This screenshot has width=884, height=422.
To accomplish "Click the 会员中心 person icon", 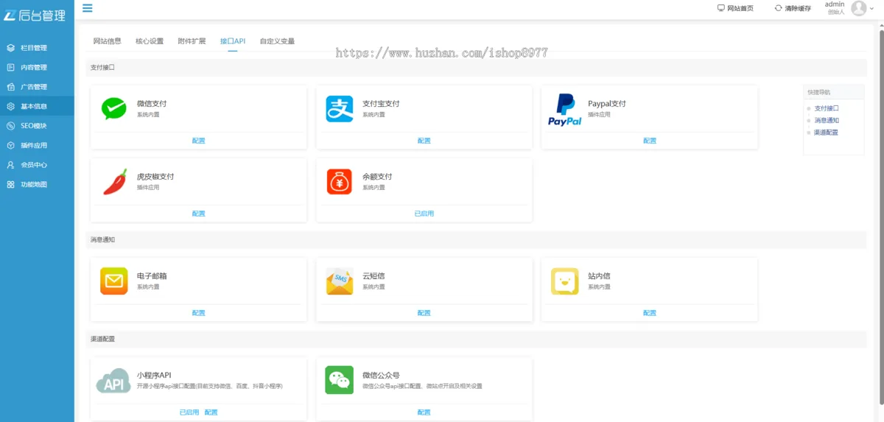I will point(11,165).
